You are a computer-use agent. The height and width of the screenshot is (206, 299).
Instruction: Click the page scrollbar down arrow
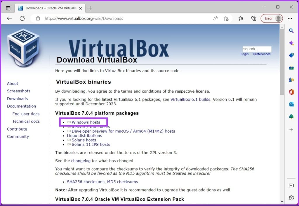282,202
